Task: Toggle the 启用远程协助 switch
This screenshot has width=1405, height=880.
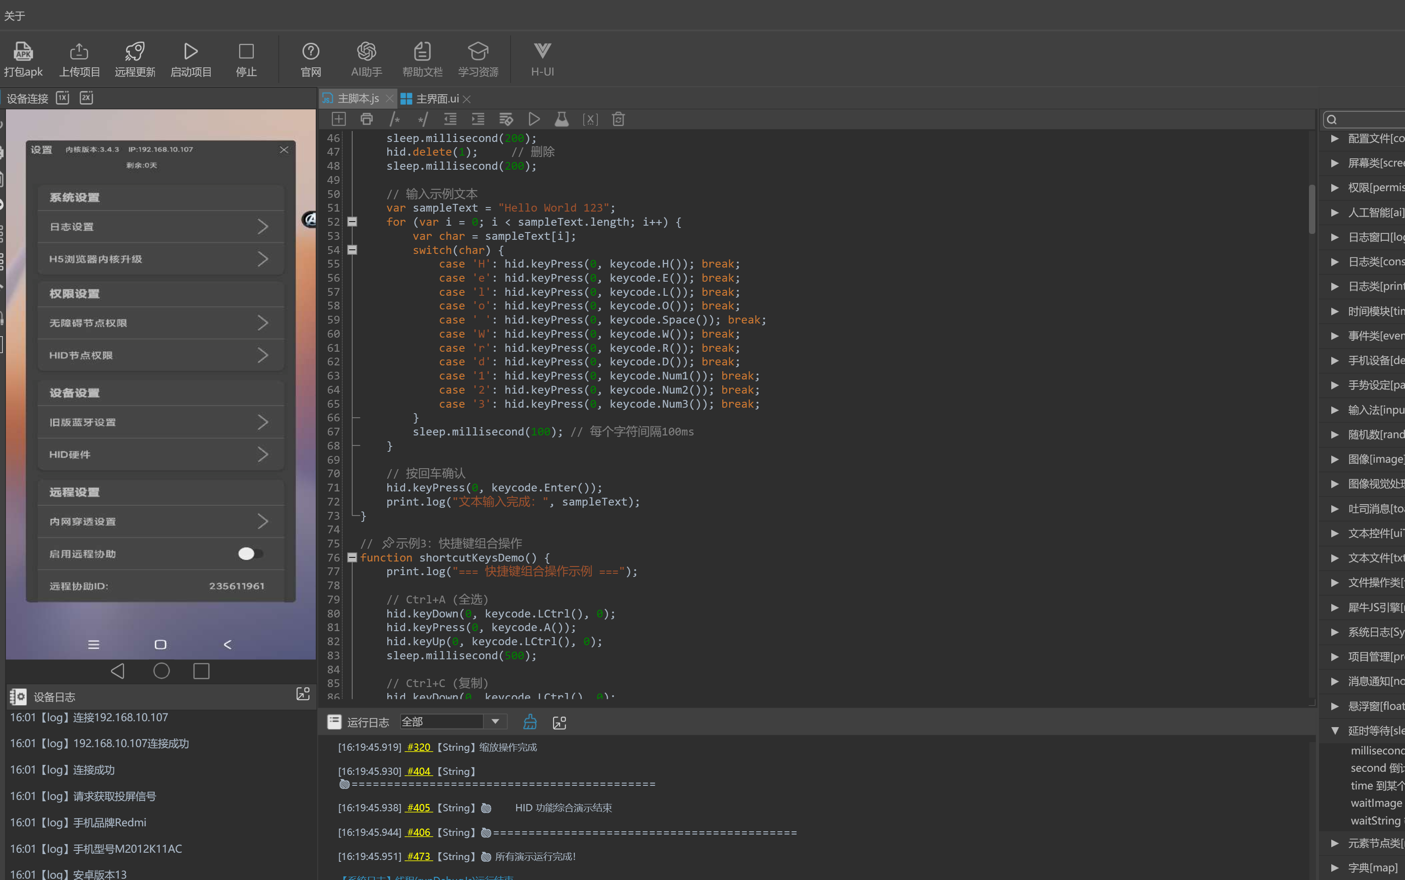Action: 250,553
